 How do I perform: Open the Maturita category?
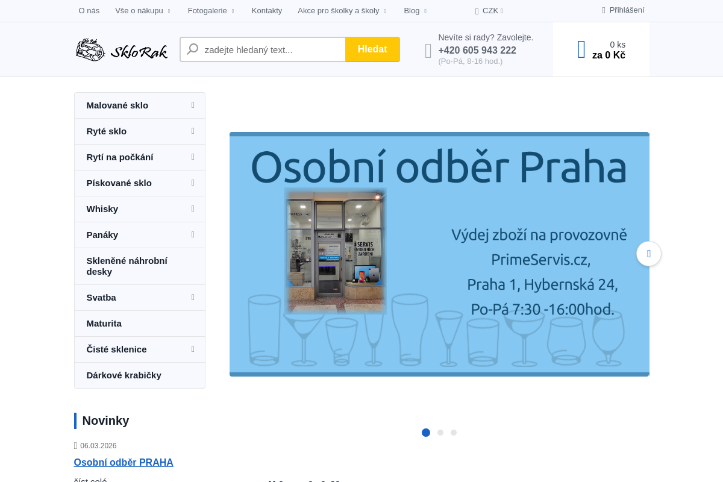(x=140, y=324)
